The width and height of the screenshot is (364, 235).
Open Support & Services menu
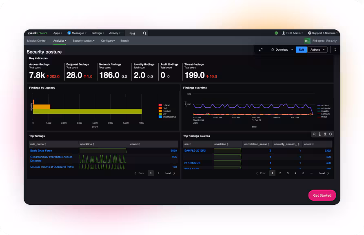pos(323,33)
